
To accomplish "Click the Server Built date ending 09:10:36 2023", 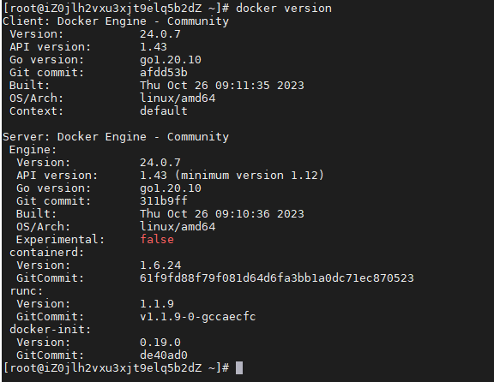I will 222,214.
